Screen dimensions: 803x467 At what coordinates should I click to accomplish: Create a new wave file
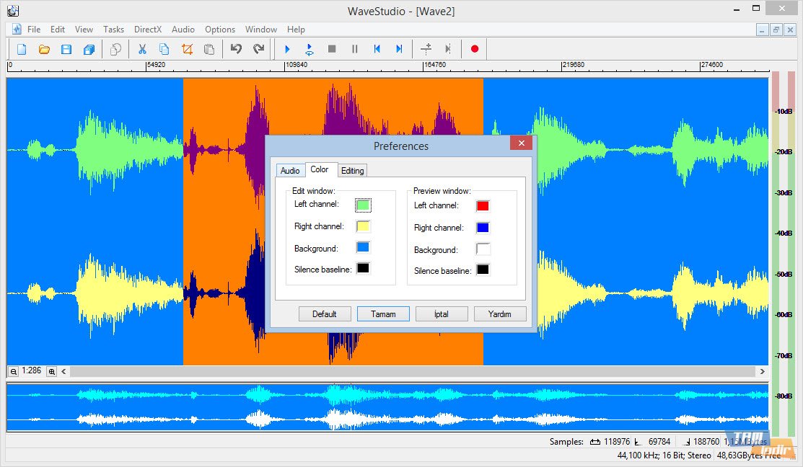click(22, 49)
